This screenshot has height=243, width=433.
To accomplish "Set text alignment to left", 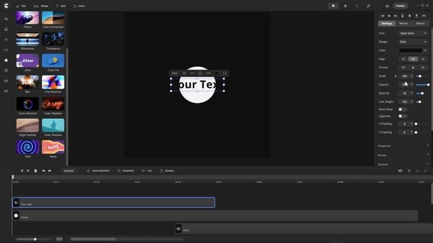I will click(403, 59).
